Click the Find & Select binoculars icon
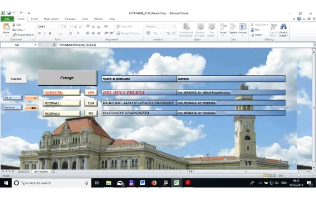Image resolution: width=316 pixels, height=199 pixels. point(283,27)
